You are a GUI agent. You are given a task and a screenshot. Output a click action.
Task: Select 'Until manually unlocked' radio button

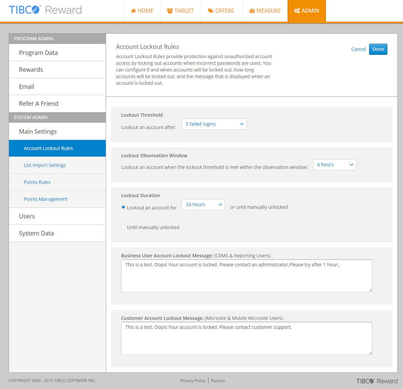click(123, 227)
